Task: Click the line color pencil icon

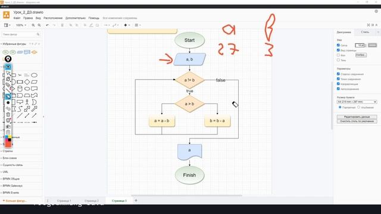Action: pyautogui.click(x=91, y=25)
